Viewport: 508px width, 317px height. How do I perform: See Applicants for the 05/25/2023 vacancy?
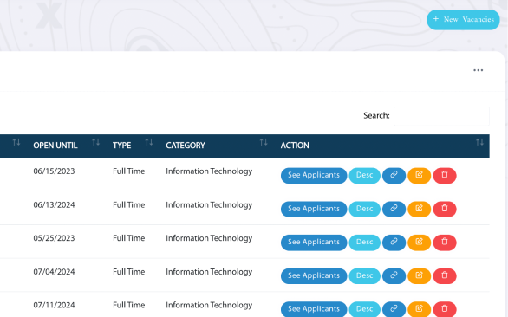point(314,243)
